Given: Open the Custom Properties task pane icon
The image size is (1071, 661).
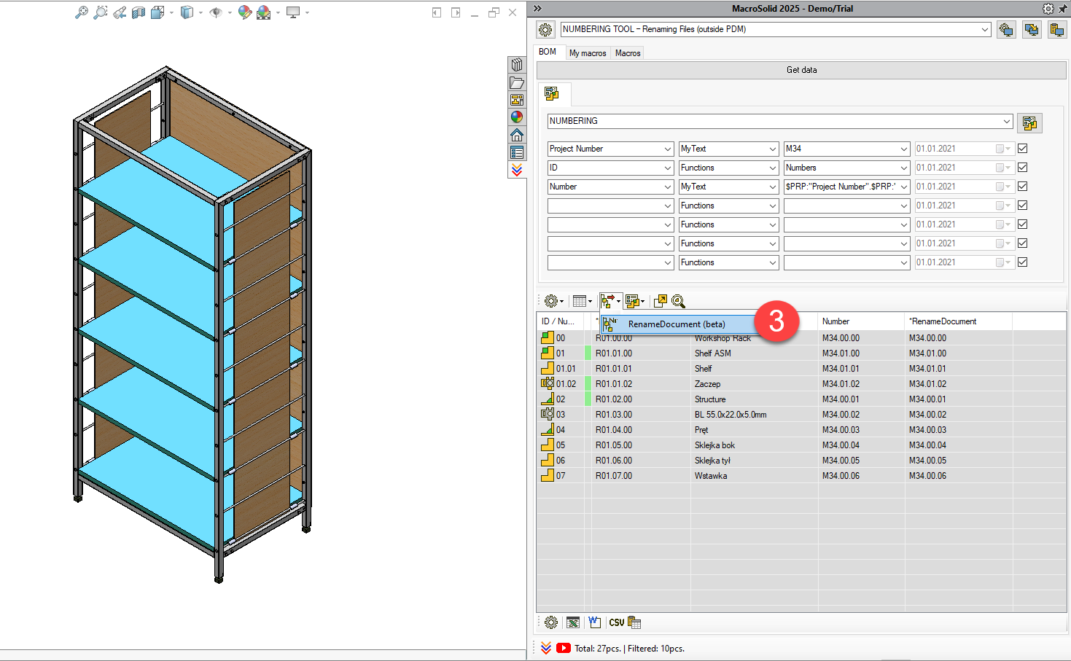Looking at the screenshot, I should coord(517,152).
